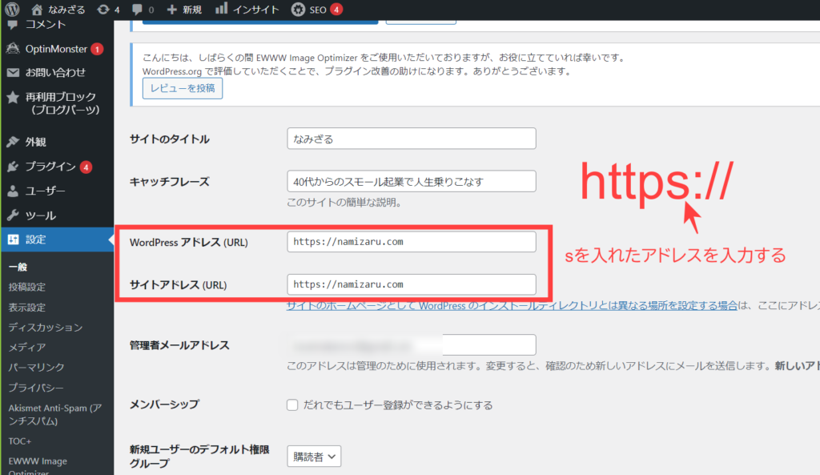
Task: Click the OptinMonster sidebar icon
Action: tap(13, 49)
